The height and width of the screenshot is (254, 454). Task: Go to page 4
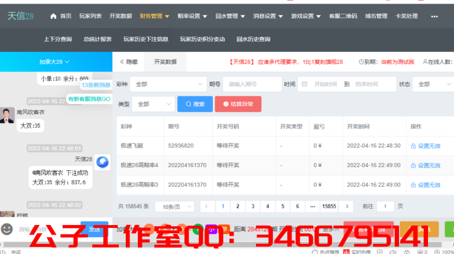coord(268,206)
